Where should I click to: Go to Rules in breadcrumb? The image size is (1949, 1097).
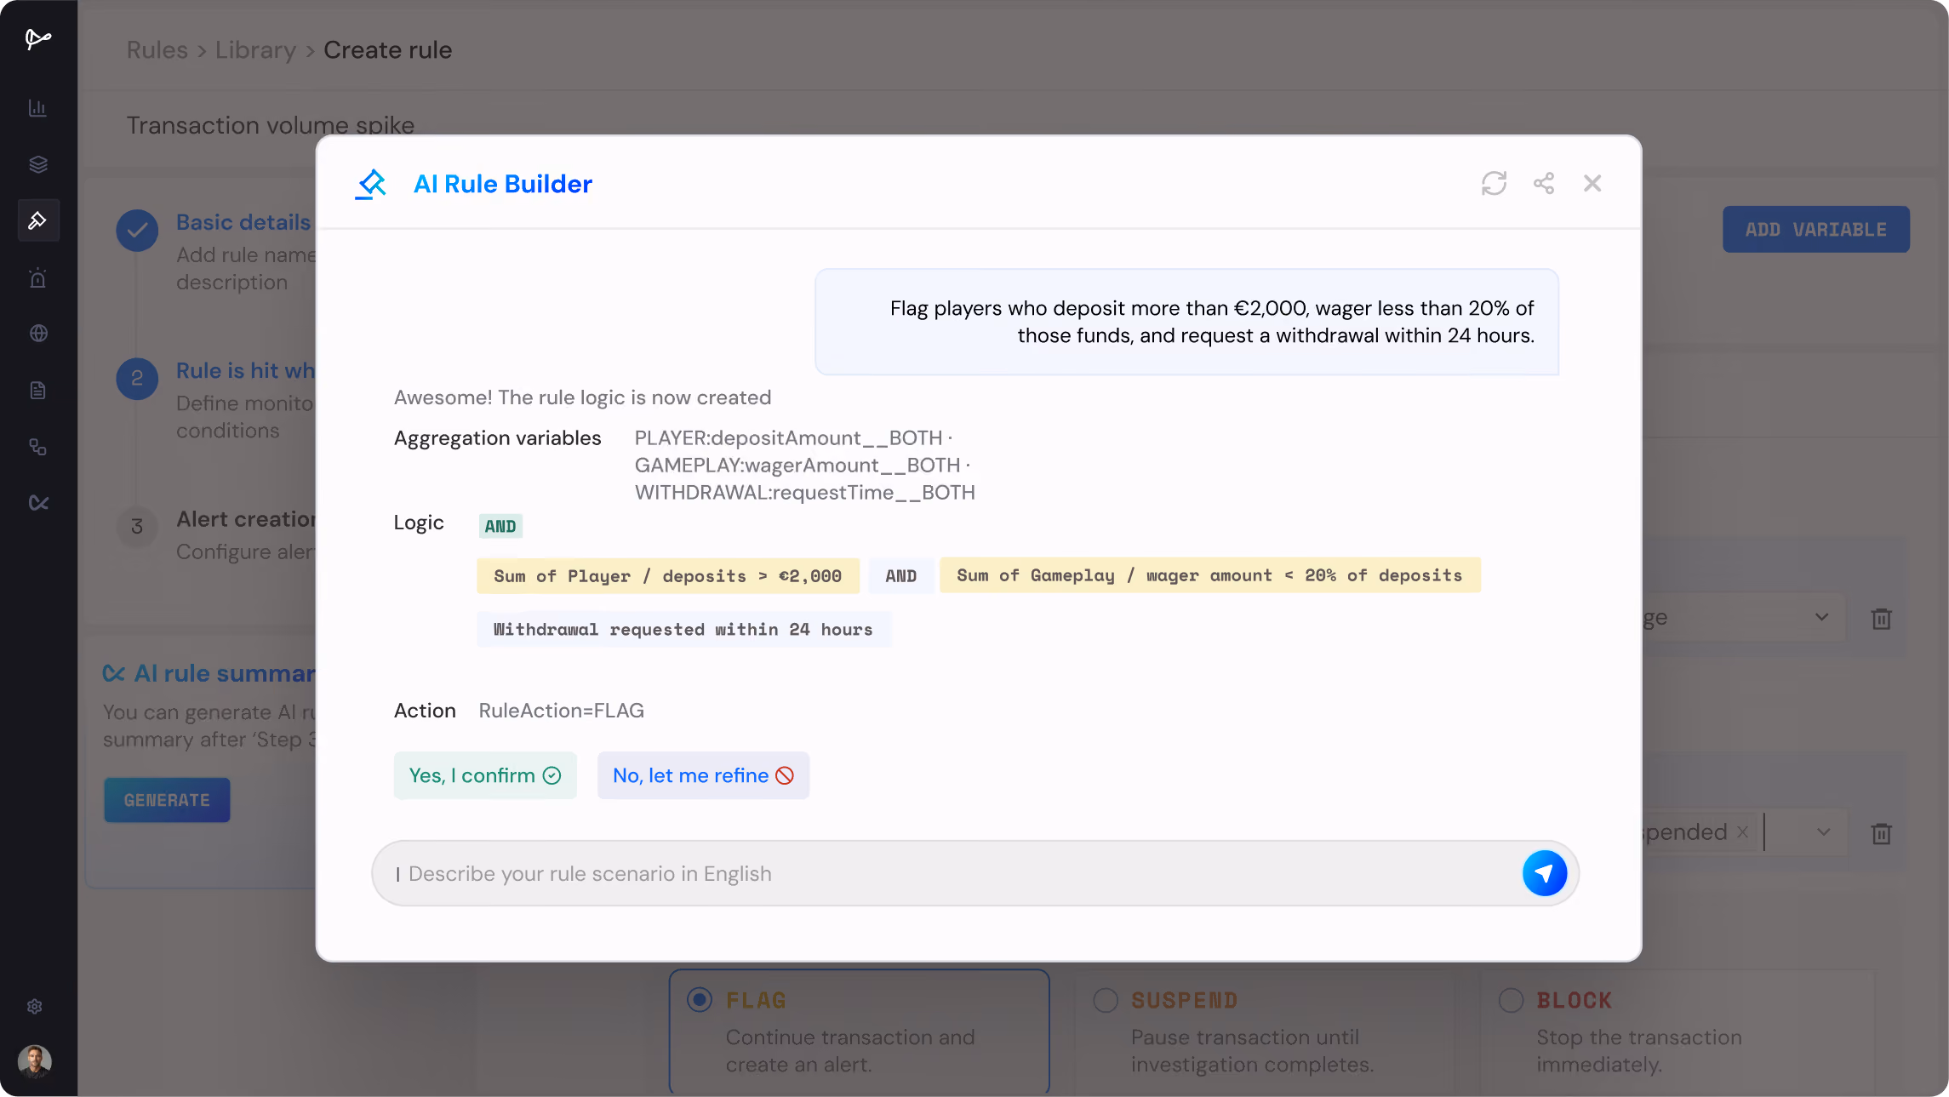pos(157,50)
